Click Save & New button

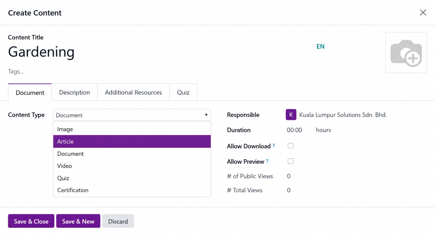pos(78,221)
